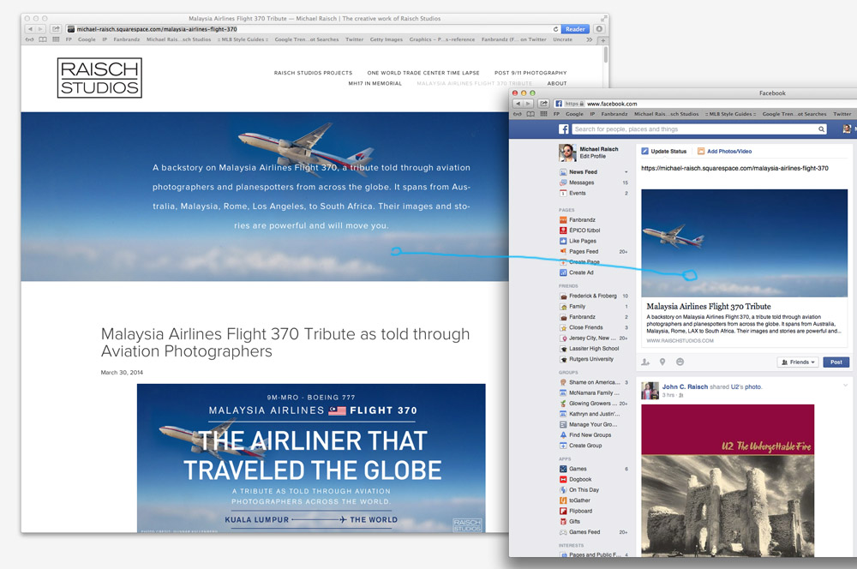Select the Malaysia Airlines Flight 370 Tribute navigation item
The image size is (857, 569).
pos(474,84)
